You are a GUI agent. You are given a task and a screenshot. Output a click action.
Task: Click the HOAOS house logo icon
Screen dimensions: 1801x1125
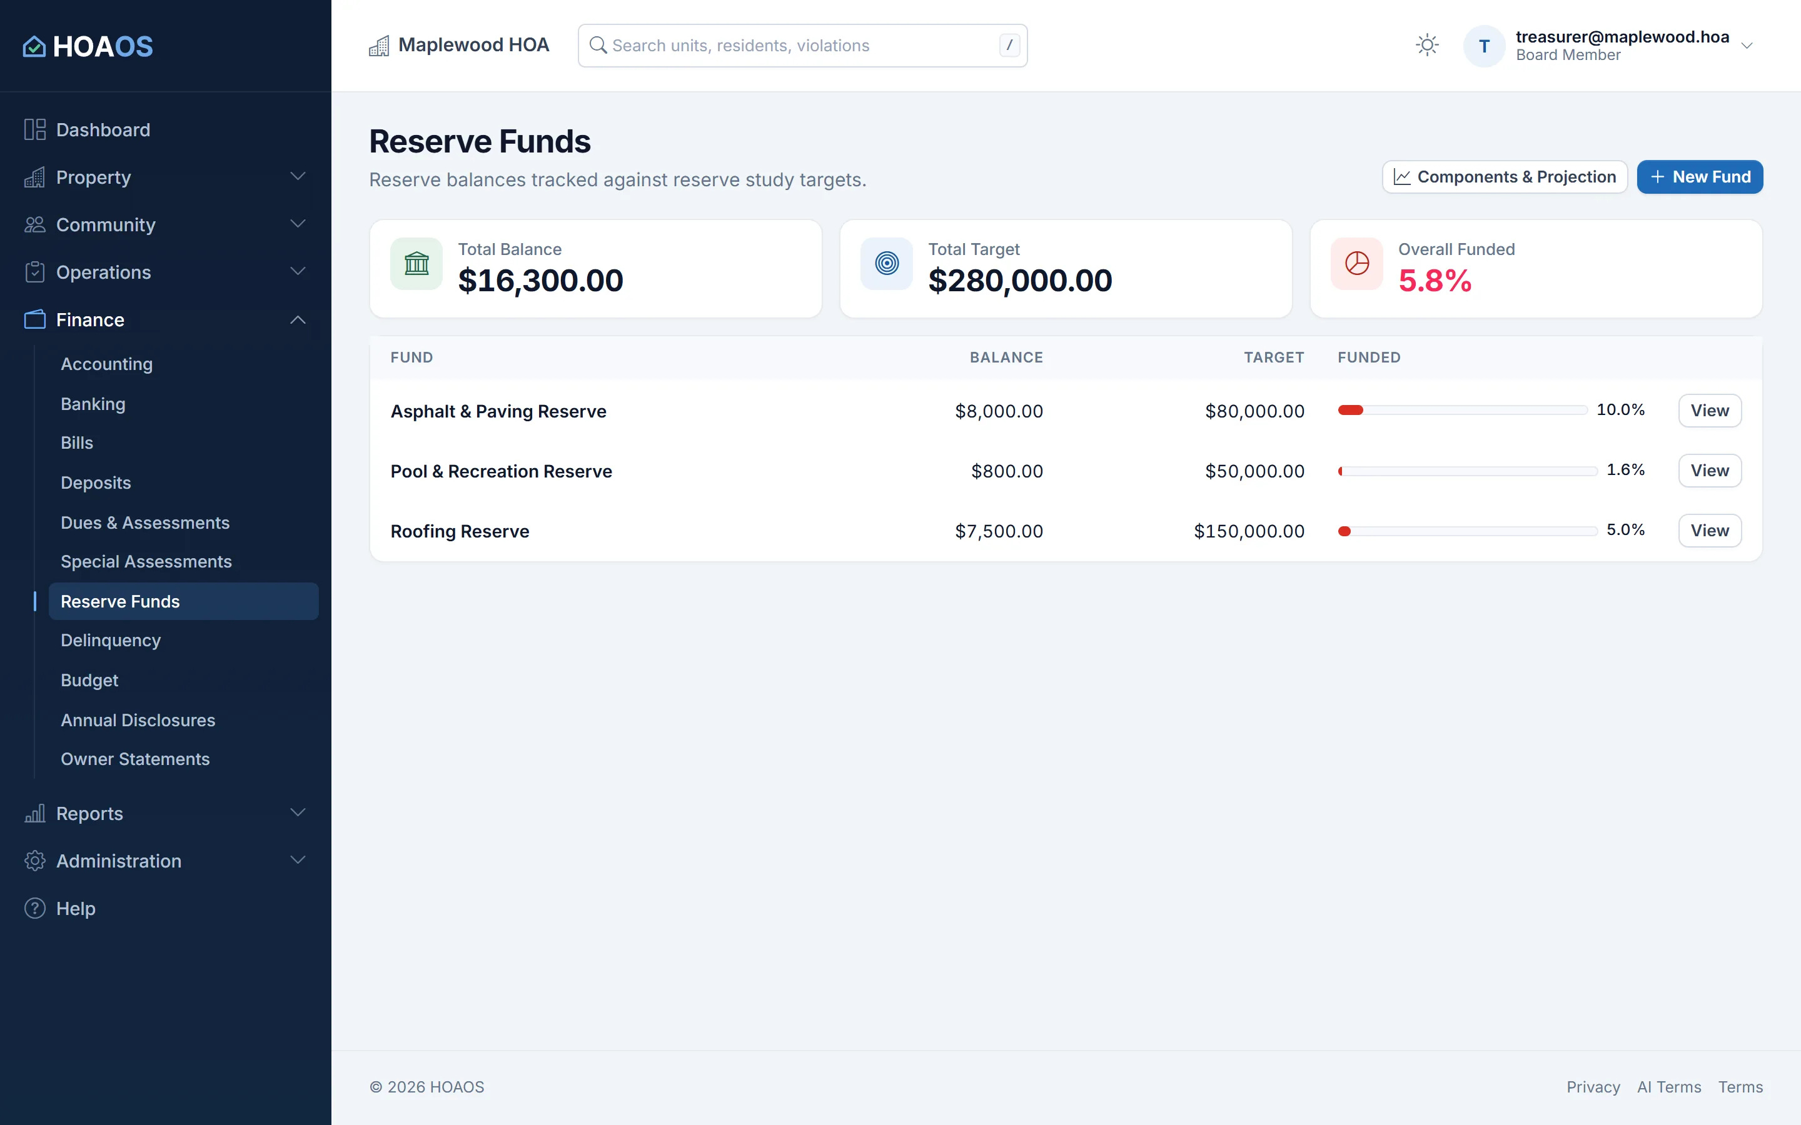click(x=34, y=46)
